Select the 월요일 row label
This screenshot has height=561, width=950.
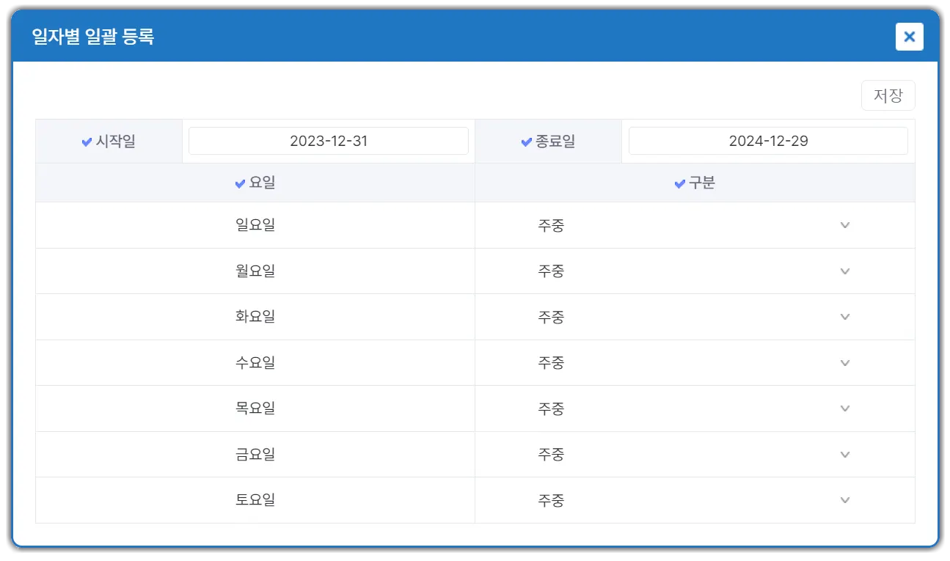click(x=255, y=271)
